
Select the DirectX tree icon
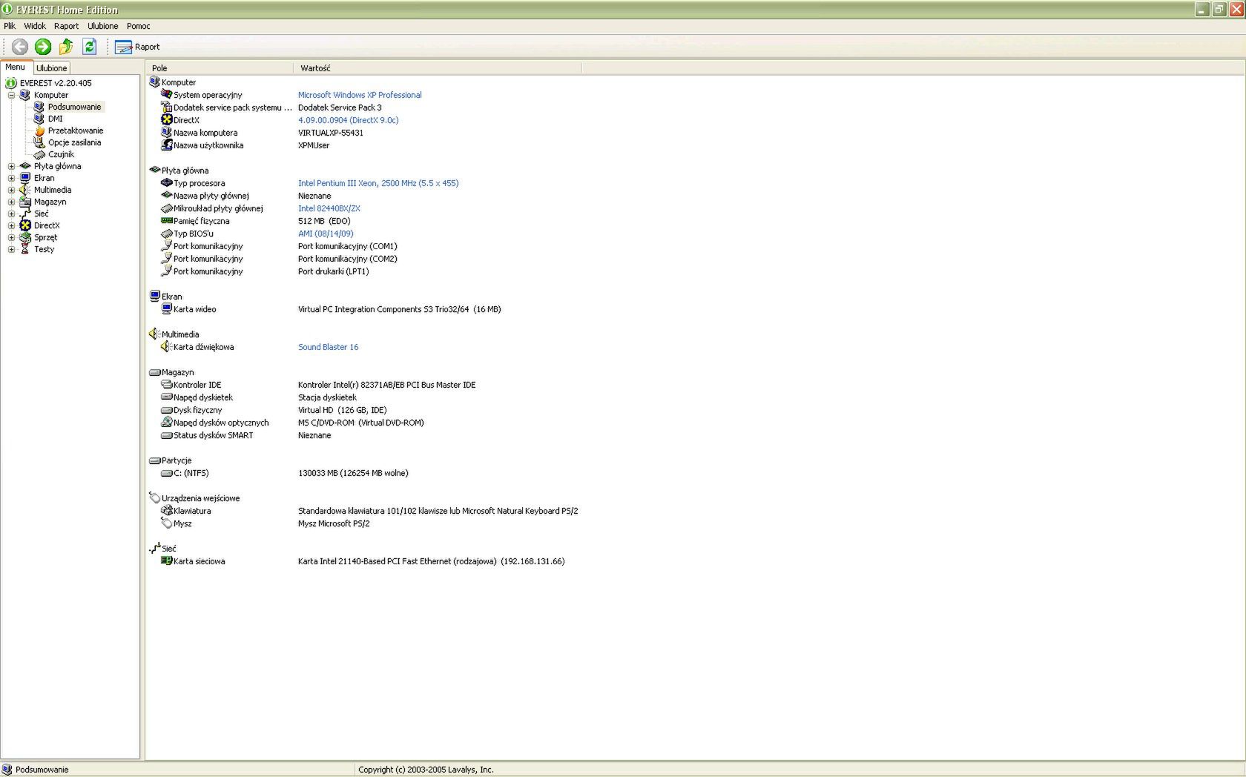click(x=25, y=225)
